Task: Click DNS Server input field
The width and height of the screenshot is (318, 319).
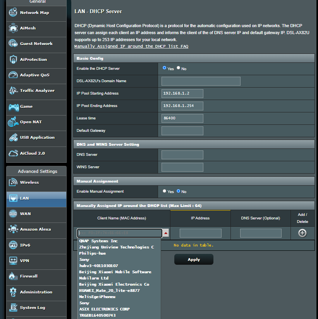Action: click(182, 155)
